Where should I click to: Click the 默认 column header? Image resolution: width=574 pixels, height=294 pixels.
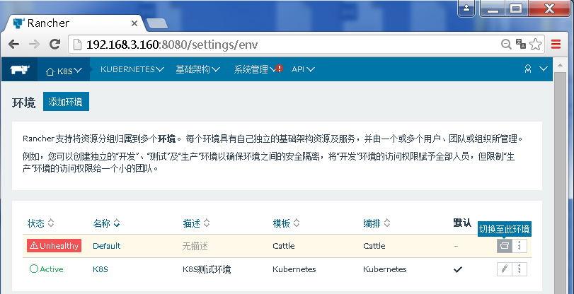[x=462, y=223]
